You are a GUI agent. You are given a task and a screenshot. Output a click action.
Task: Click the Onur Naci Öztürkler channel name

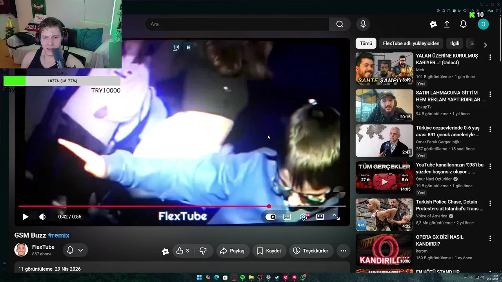point(434,179)
